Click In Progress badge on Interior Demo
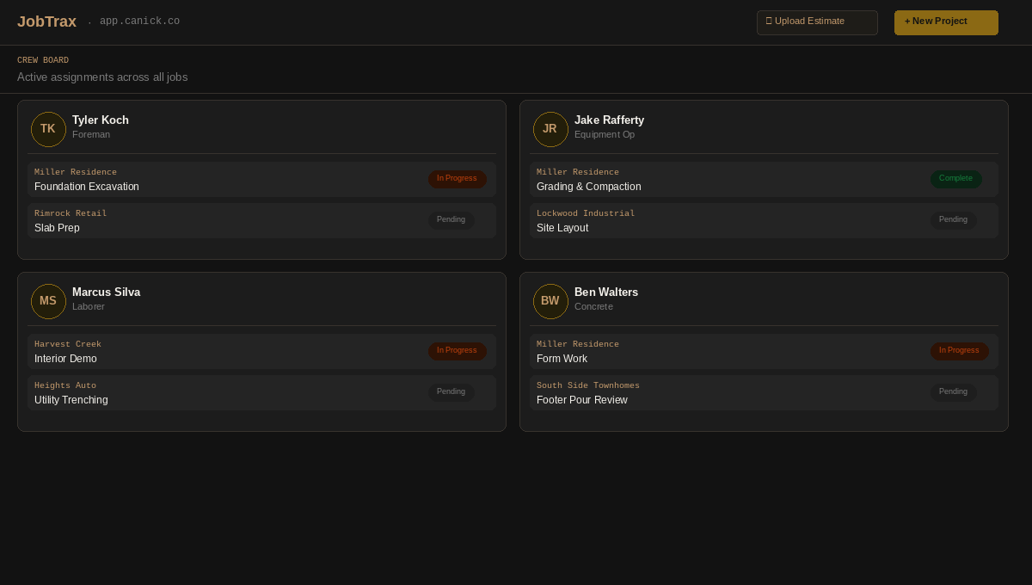 [457, 351]
